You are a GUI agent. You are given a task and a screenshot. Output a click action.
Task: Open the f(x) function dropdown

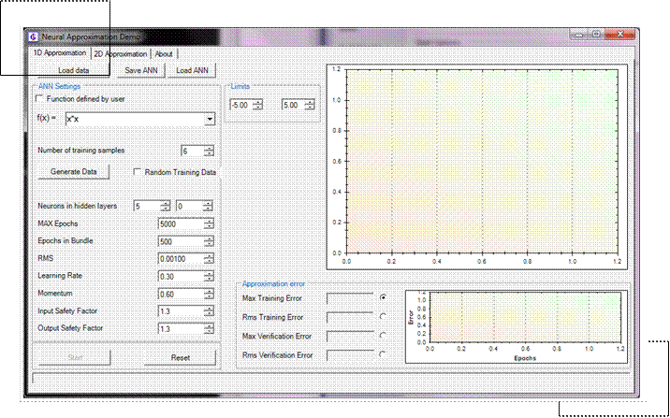click(210, 119)
